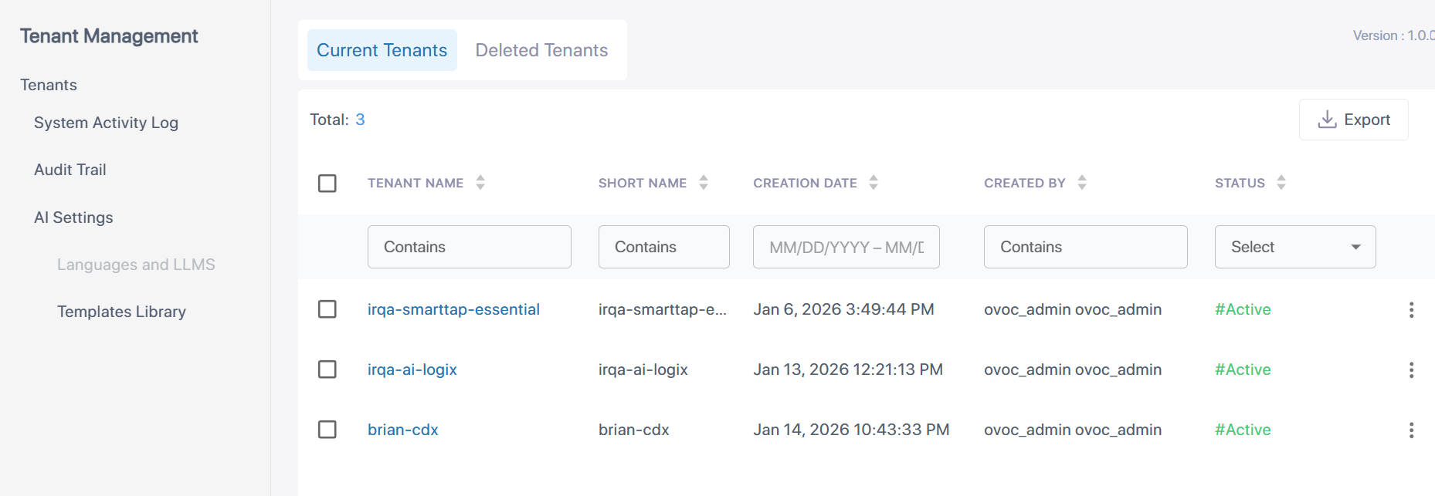Open the Status filter Select dropdown
Image resolution: width=1435 pixels, height=496 pixels.
click(x=1294, y=247)
